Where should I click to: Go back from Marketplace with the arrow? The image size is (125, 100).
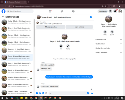tap(3, 17)
